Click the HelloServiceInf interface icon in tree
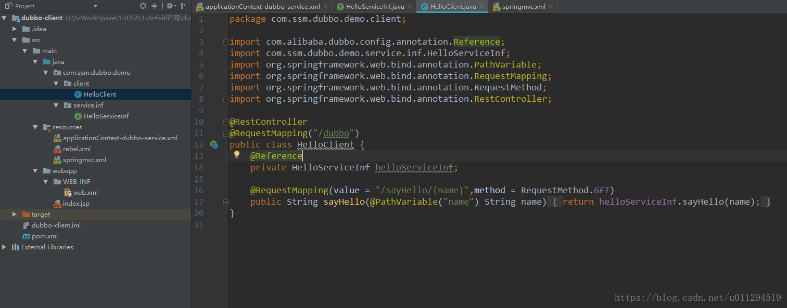The width and height of the screenshot is (787, 308). tap(78, 116)
